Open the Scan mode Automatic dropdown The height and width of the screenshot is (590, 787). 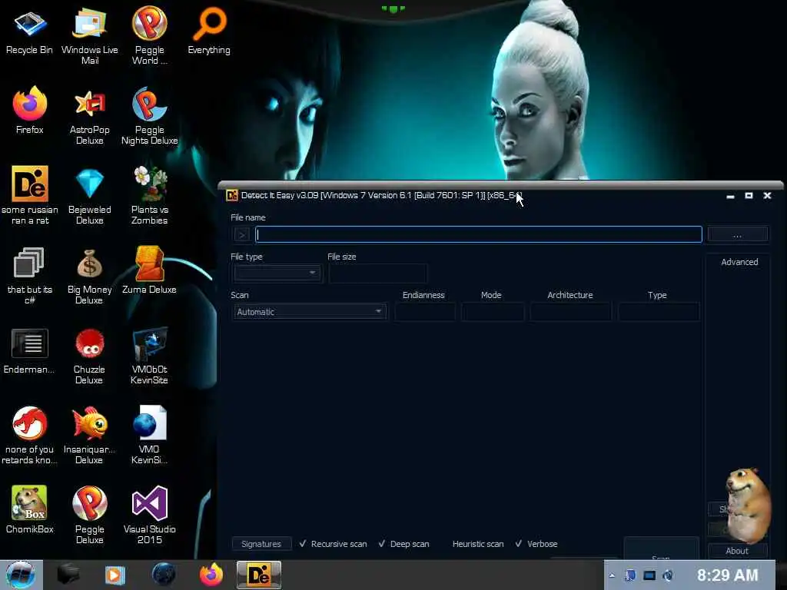coord(310,312)
